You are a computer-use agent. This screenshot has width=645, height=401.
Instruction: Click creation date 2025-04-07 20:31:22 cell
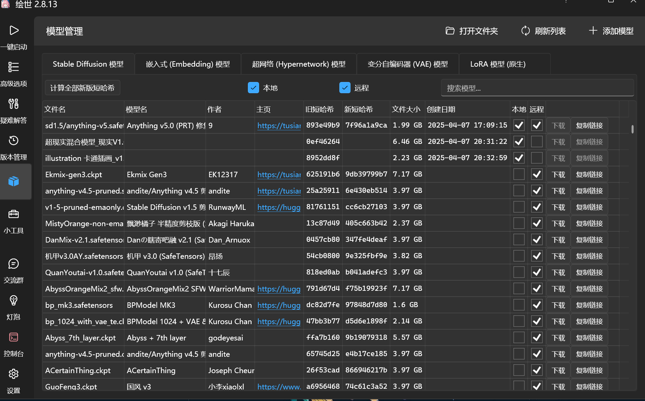468,141
